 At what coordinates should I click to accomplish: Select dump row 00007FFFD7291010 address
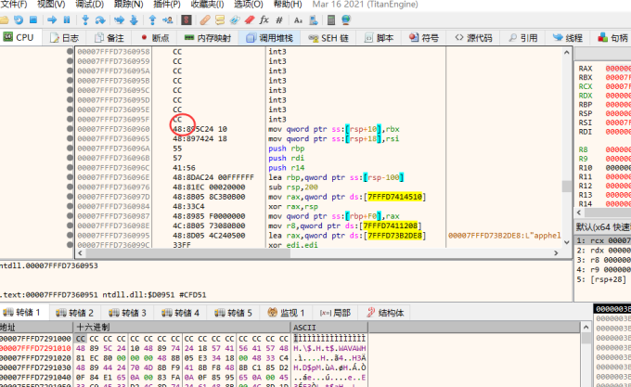(35, 348)
